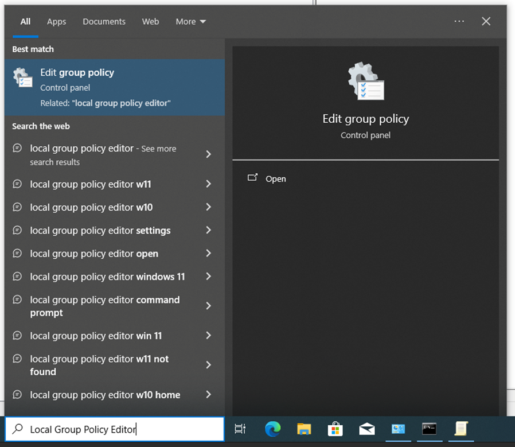Open the notepad scroll icon on taskbar
The width and height of the screenshot is (515, 447).
coord(461,429)
